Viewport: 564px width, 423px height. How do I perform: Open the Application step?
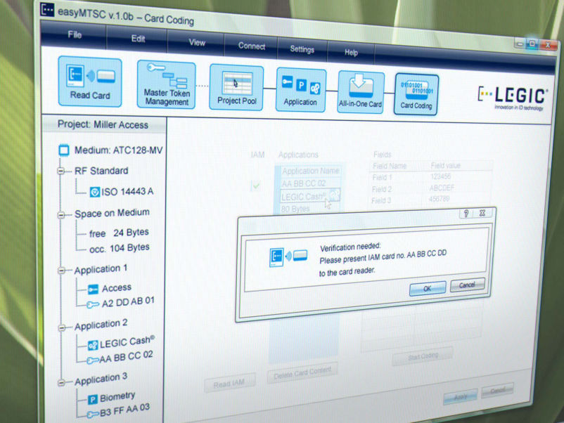point(301,90)
